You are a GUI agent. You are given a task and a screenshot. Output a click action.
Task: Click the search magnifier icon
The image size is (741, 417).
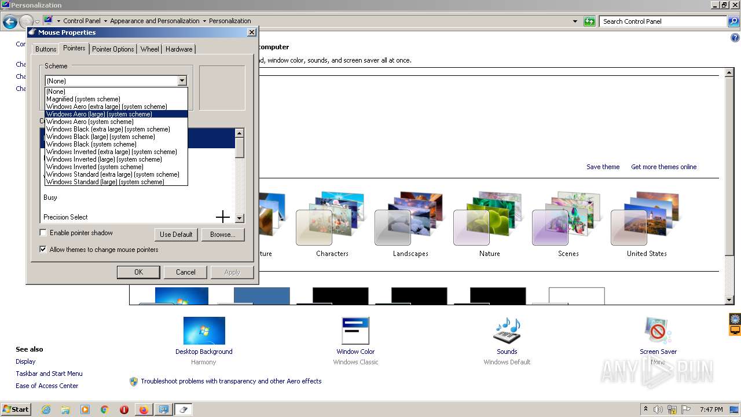733,21
